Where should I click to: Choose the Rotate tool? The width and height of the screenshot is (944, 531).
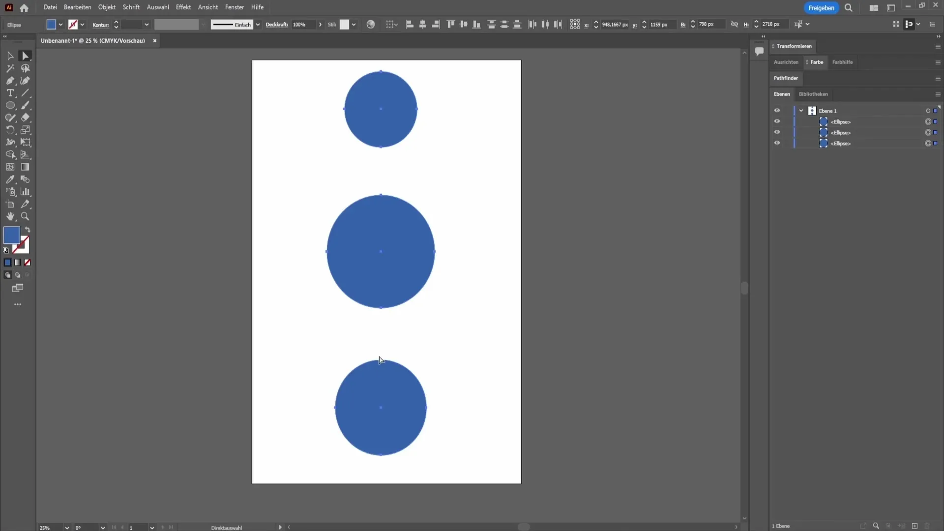coord(10,130)
